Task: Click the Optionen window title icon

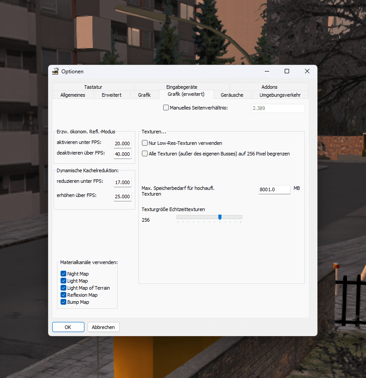Action: click(x=55, y=72)
